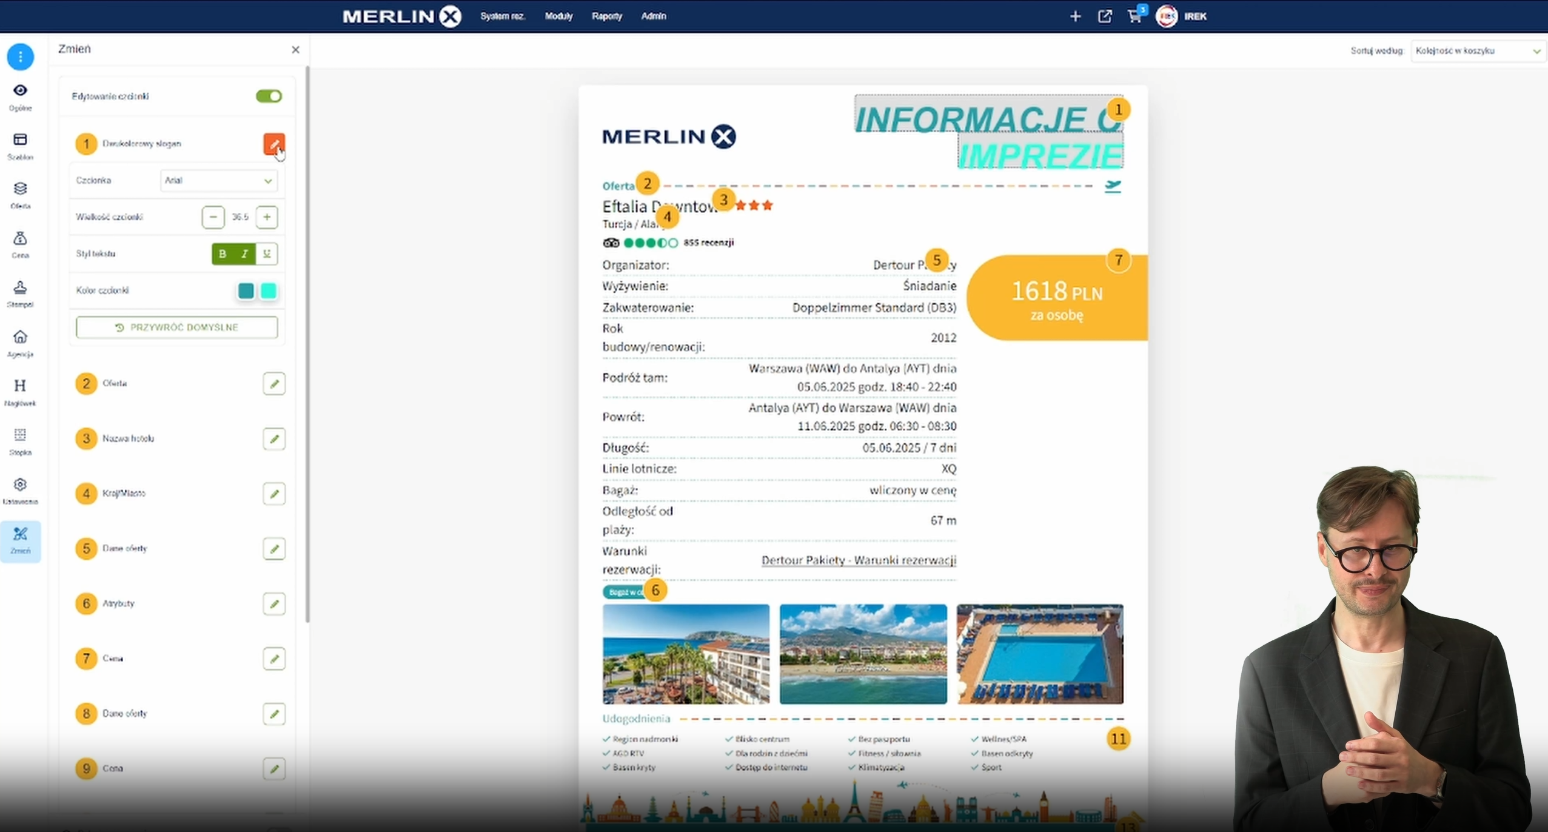1548x832 pixels.
Task: Toggle italic text style
Action: [244, 254]
